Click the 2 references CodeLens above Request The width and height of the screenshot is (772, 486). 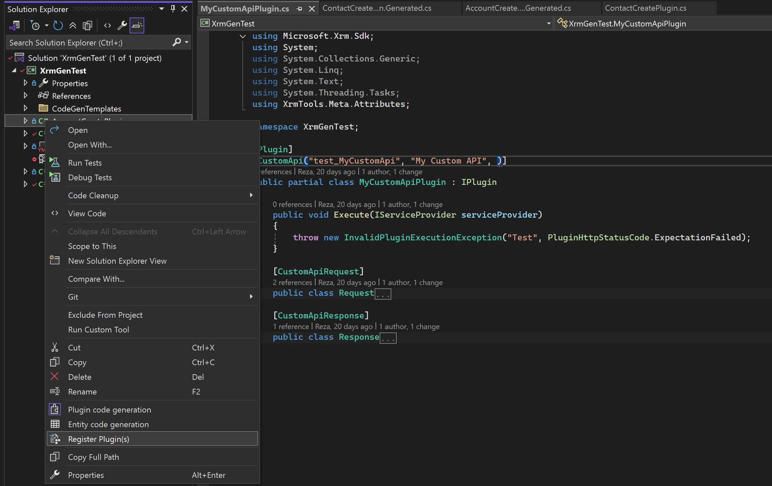tap(292, 282)
